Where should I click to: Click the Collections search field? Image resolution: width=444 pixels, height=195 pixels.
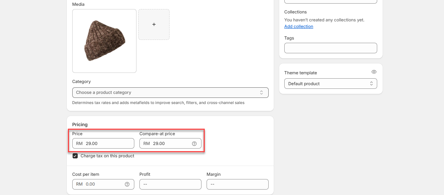[x=330, y=1]
